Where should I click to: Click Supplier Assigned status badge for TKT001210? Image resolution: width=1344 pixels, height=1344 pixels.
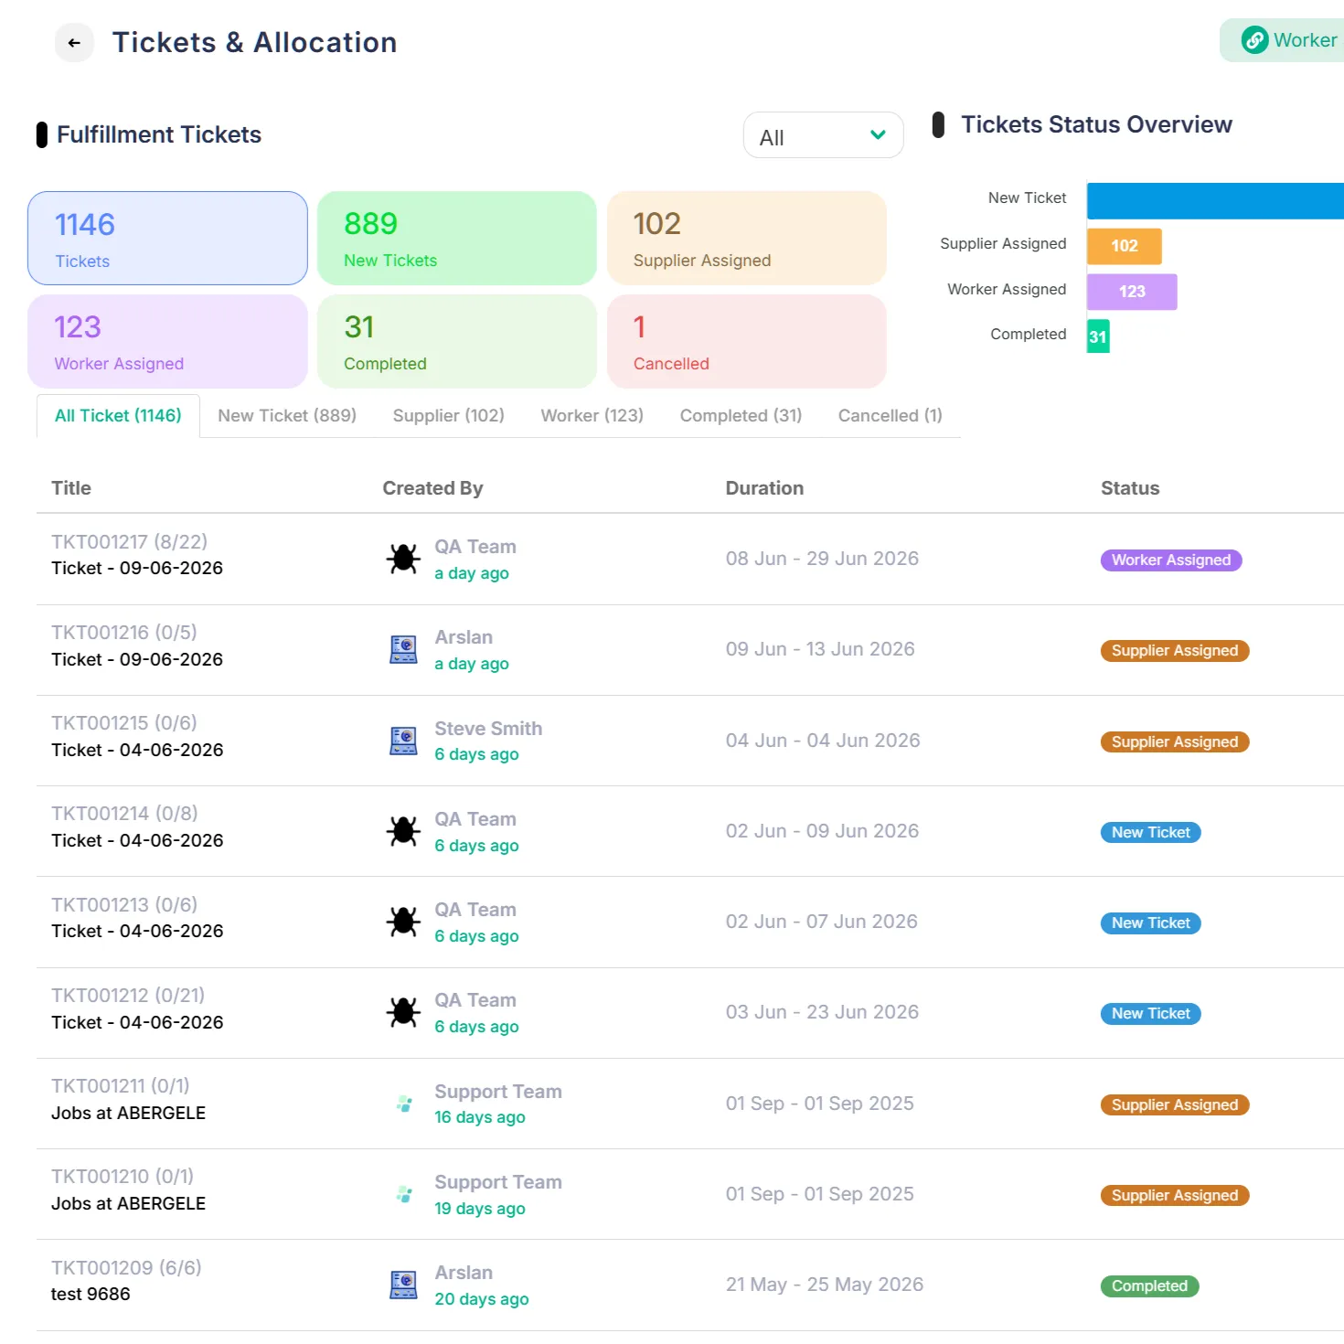(1175, 1196)
